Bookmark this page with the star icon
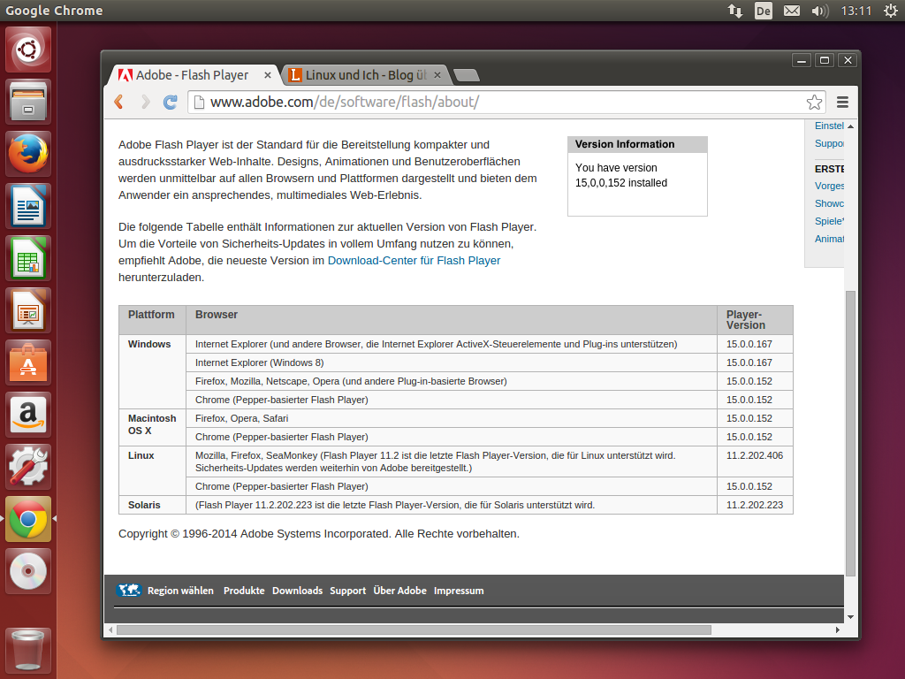 (x=814, y=102)
